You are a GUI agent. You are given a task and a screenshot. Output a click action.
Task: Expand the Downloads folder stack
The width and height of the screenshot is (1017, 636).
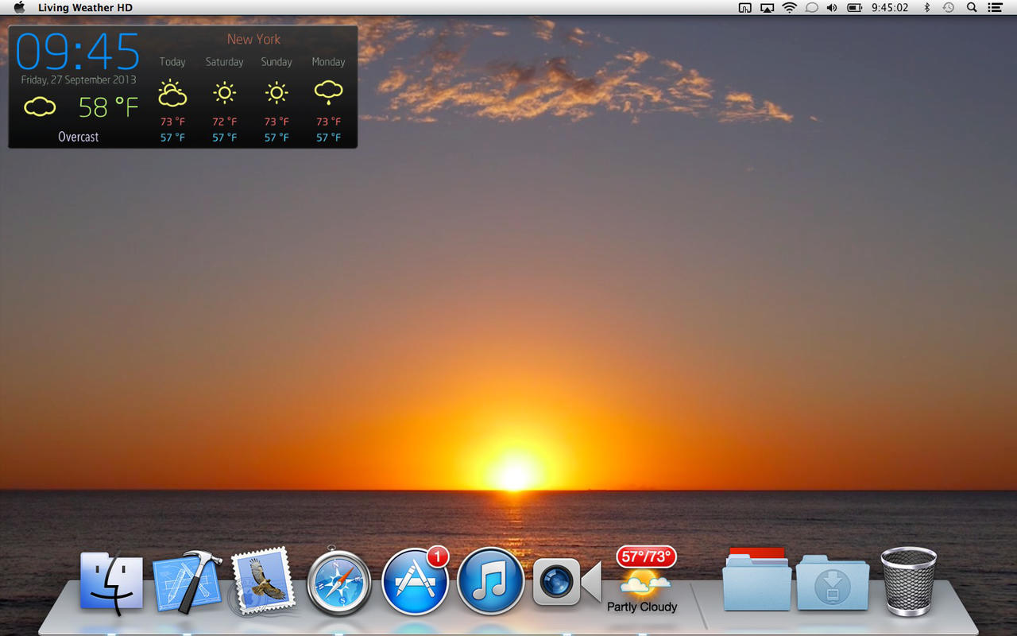coord(833,584)
